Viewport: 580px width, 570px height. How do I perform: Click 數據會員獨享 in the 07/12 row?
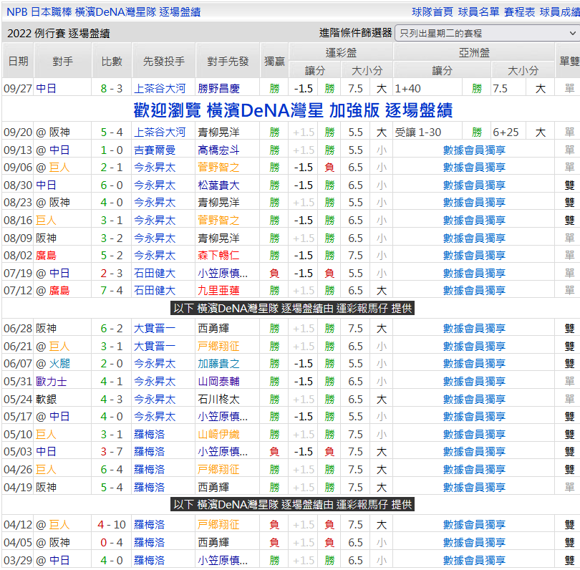click(x=474, y=291)
